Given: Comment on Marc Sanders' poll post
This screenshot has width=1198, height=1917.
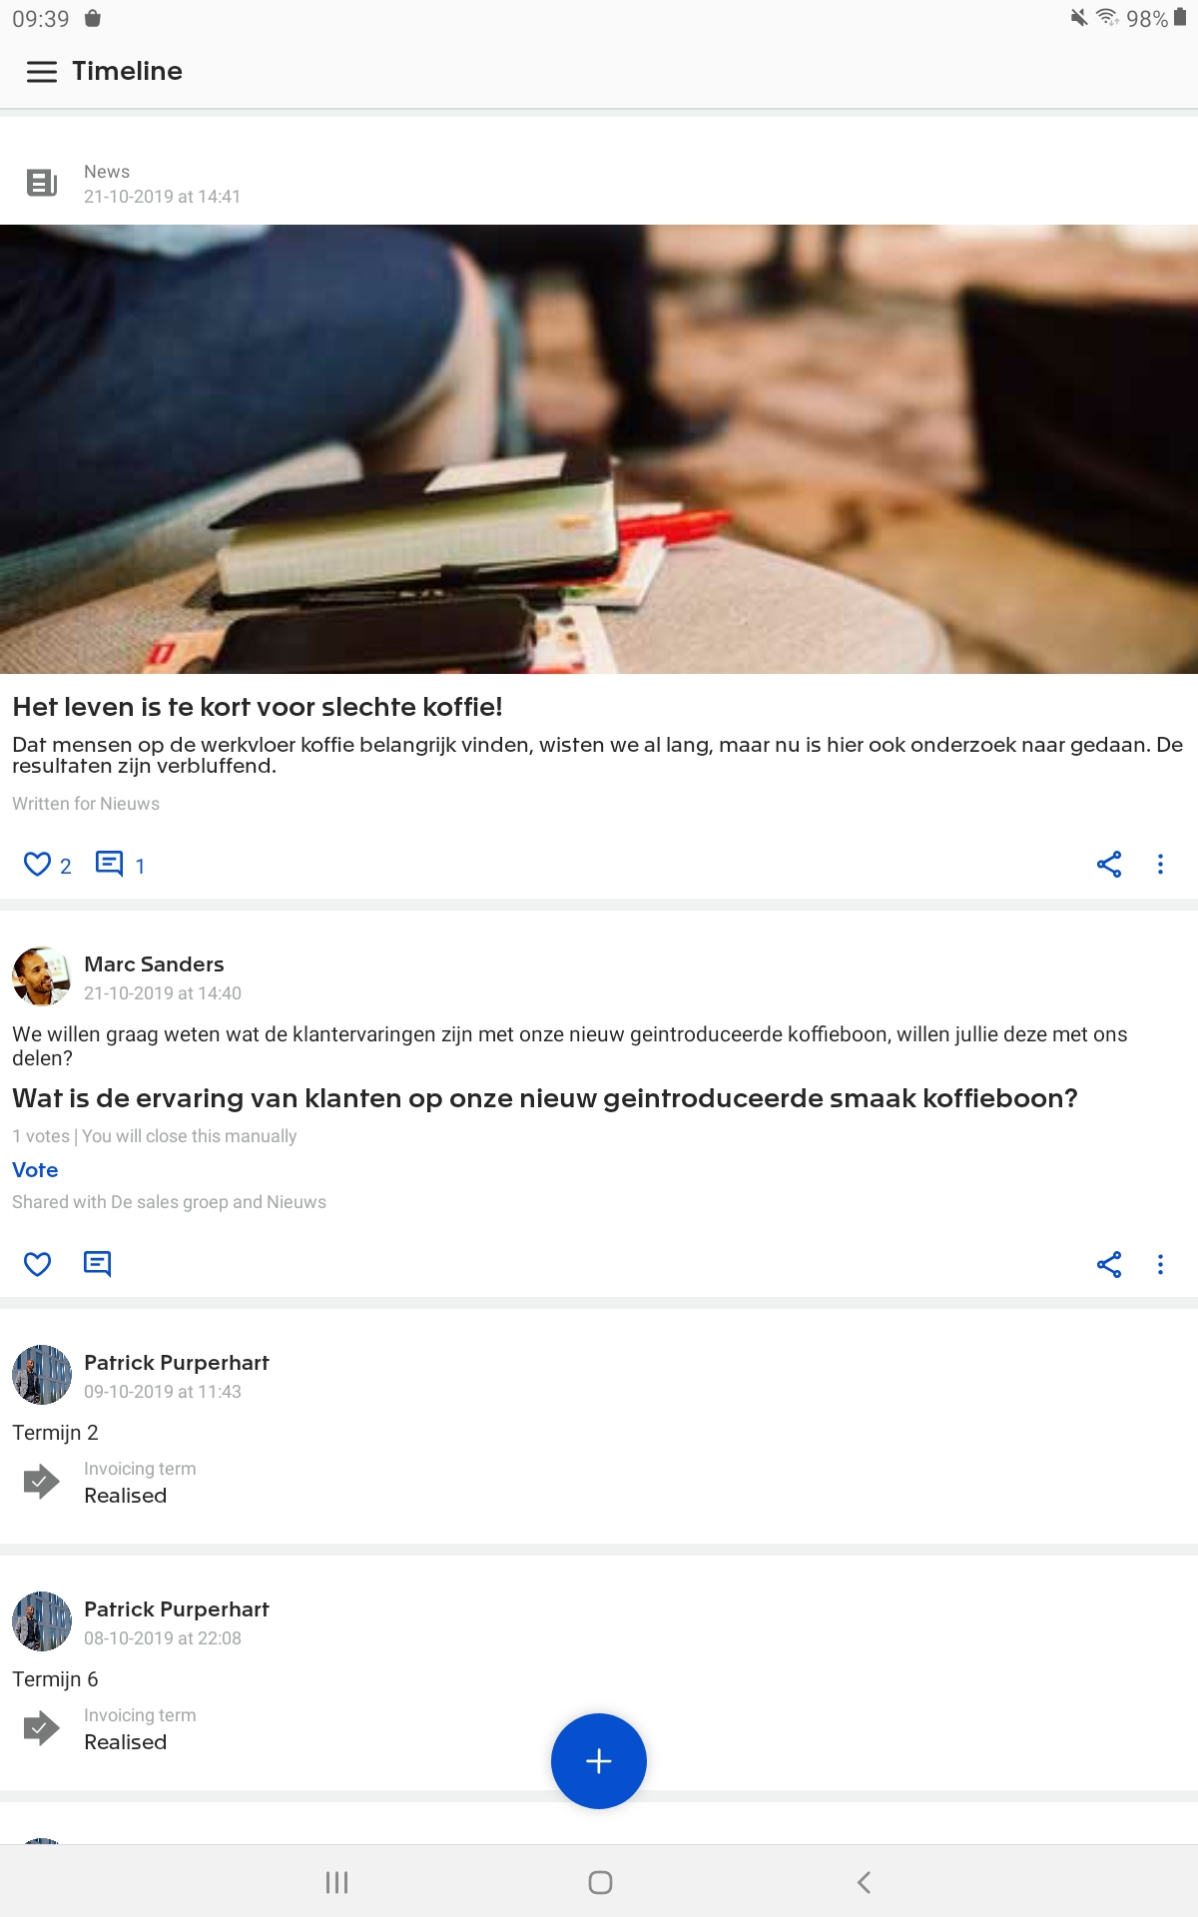Looking at the screenshot, I should click(97, 1265).
